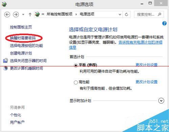Open 控制面板主页 link

[21, 27]
